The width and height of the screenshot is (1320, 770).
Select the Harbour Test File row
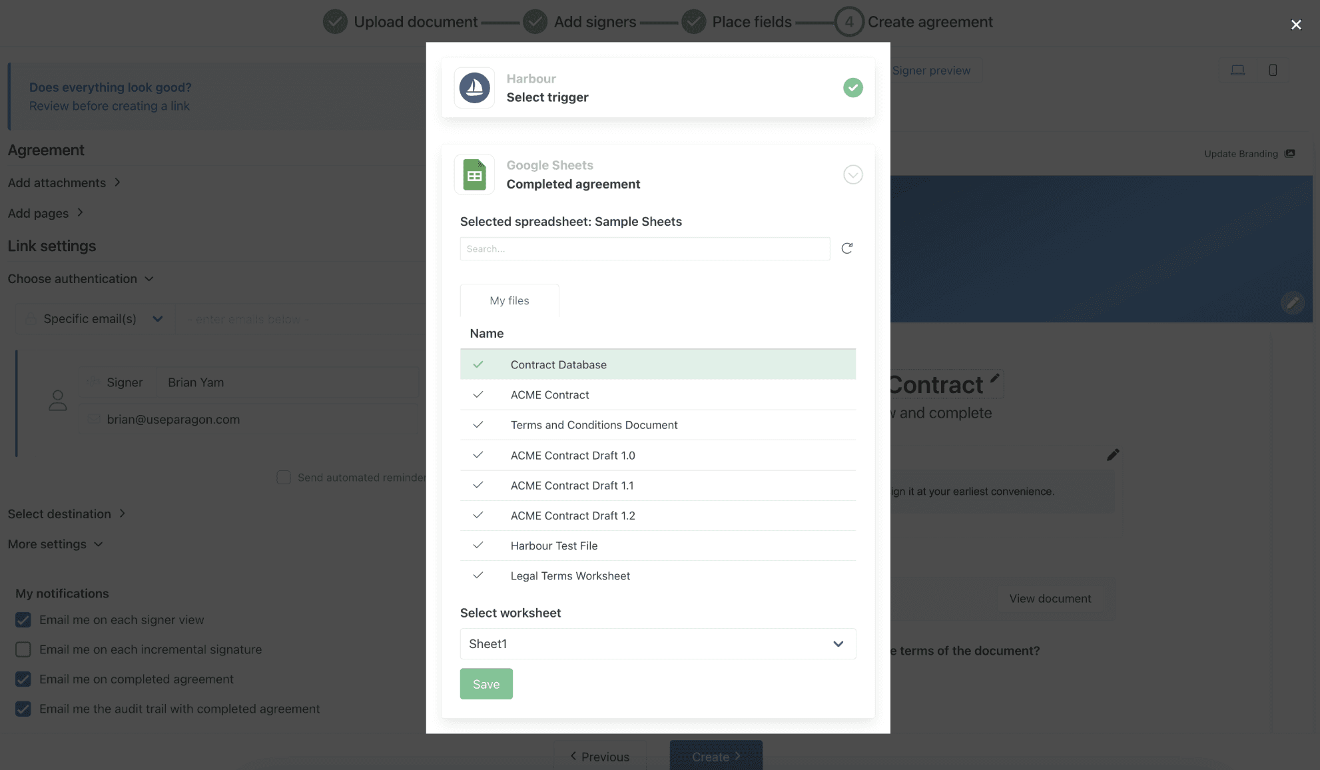(553, 546)
